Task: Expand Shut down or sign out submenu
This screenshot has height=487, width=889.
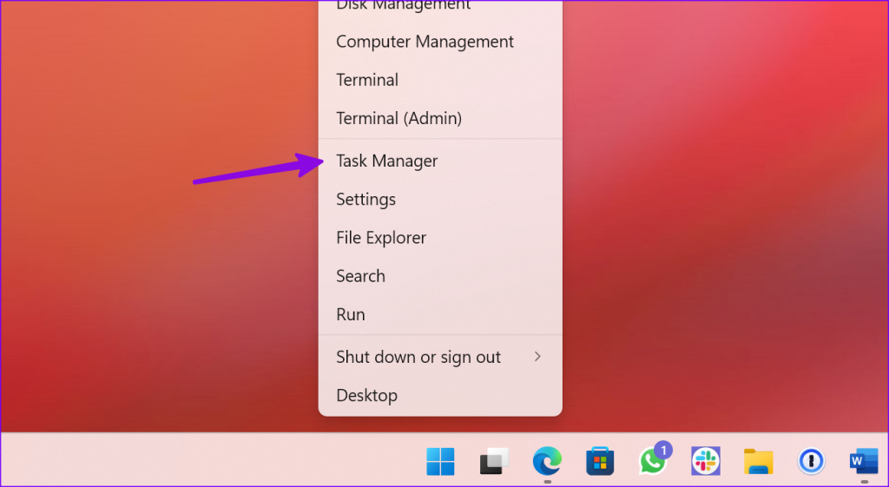Action: pyautogui.click(x=440, y=357)
